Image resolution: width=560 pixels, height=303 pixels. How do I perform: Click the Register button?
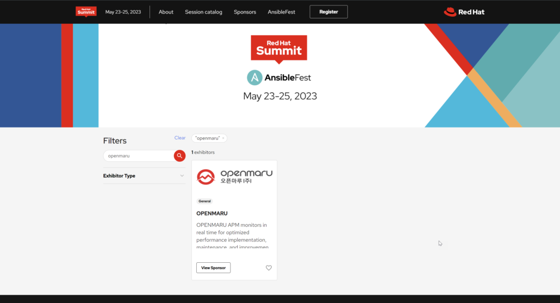point(328,12)
